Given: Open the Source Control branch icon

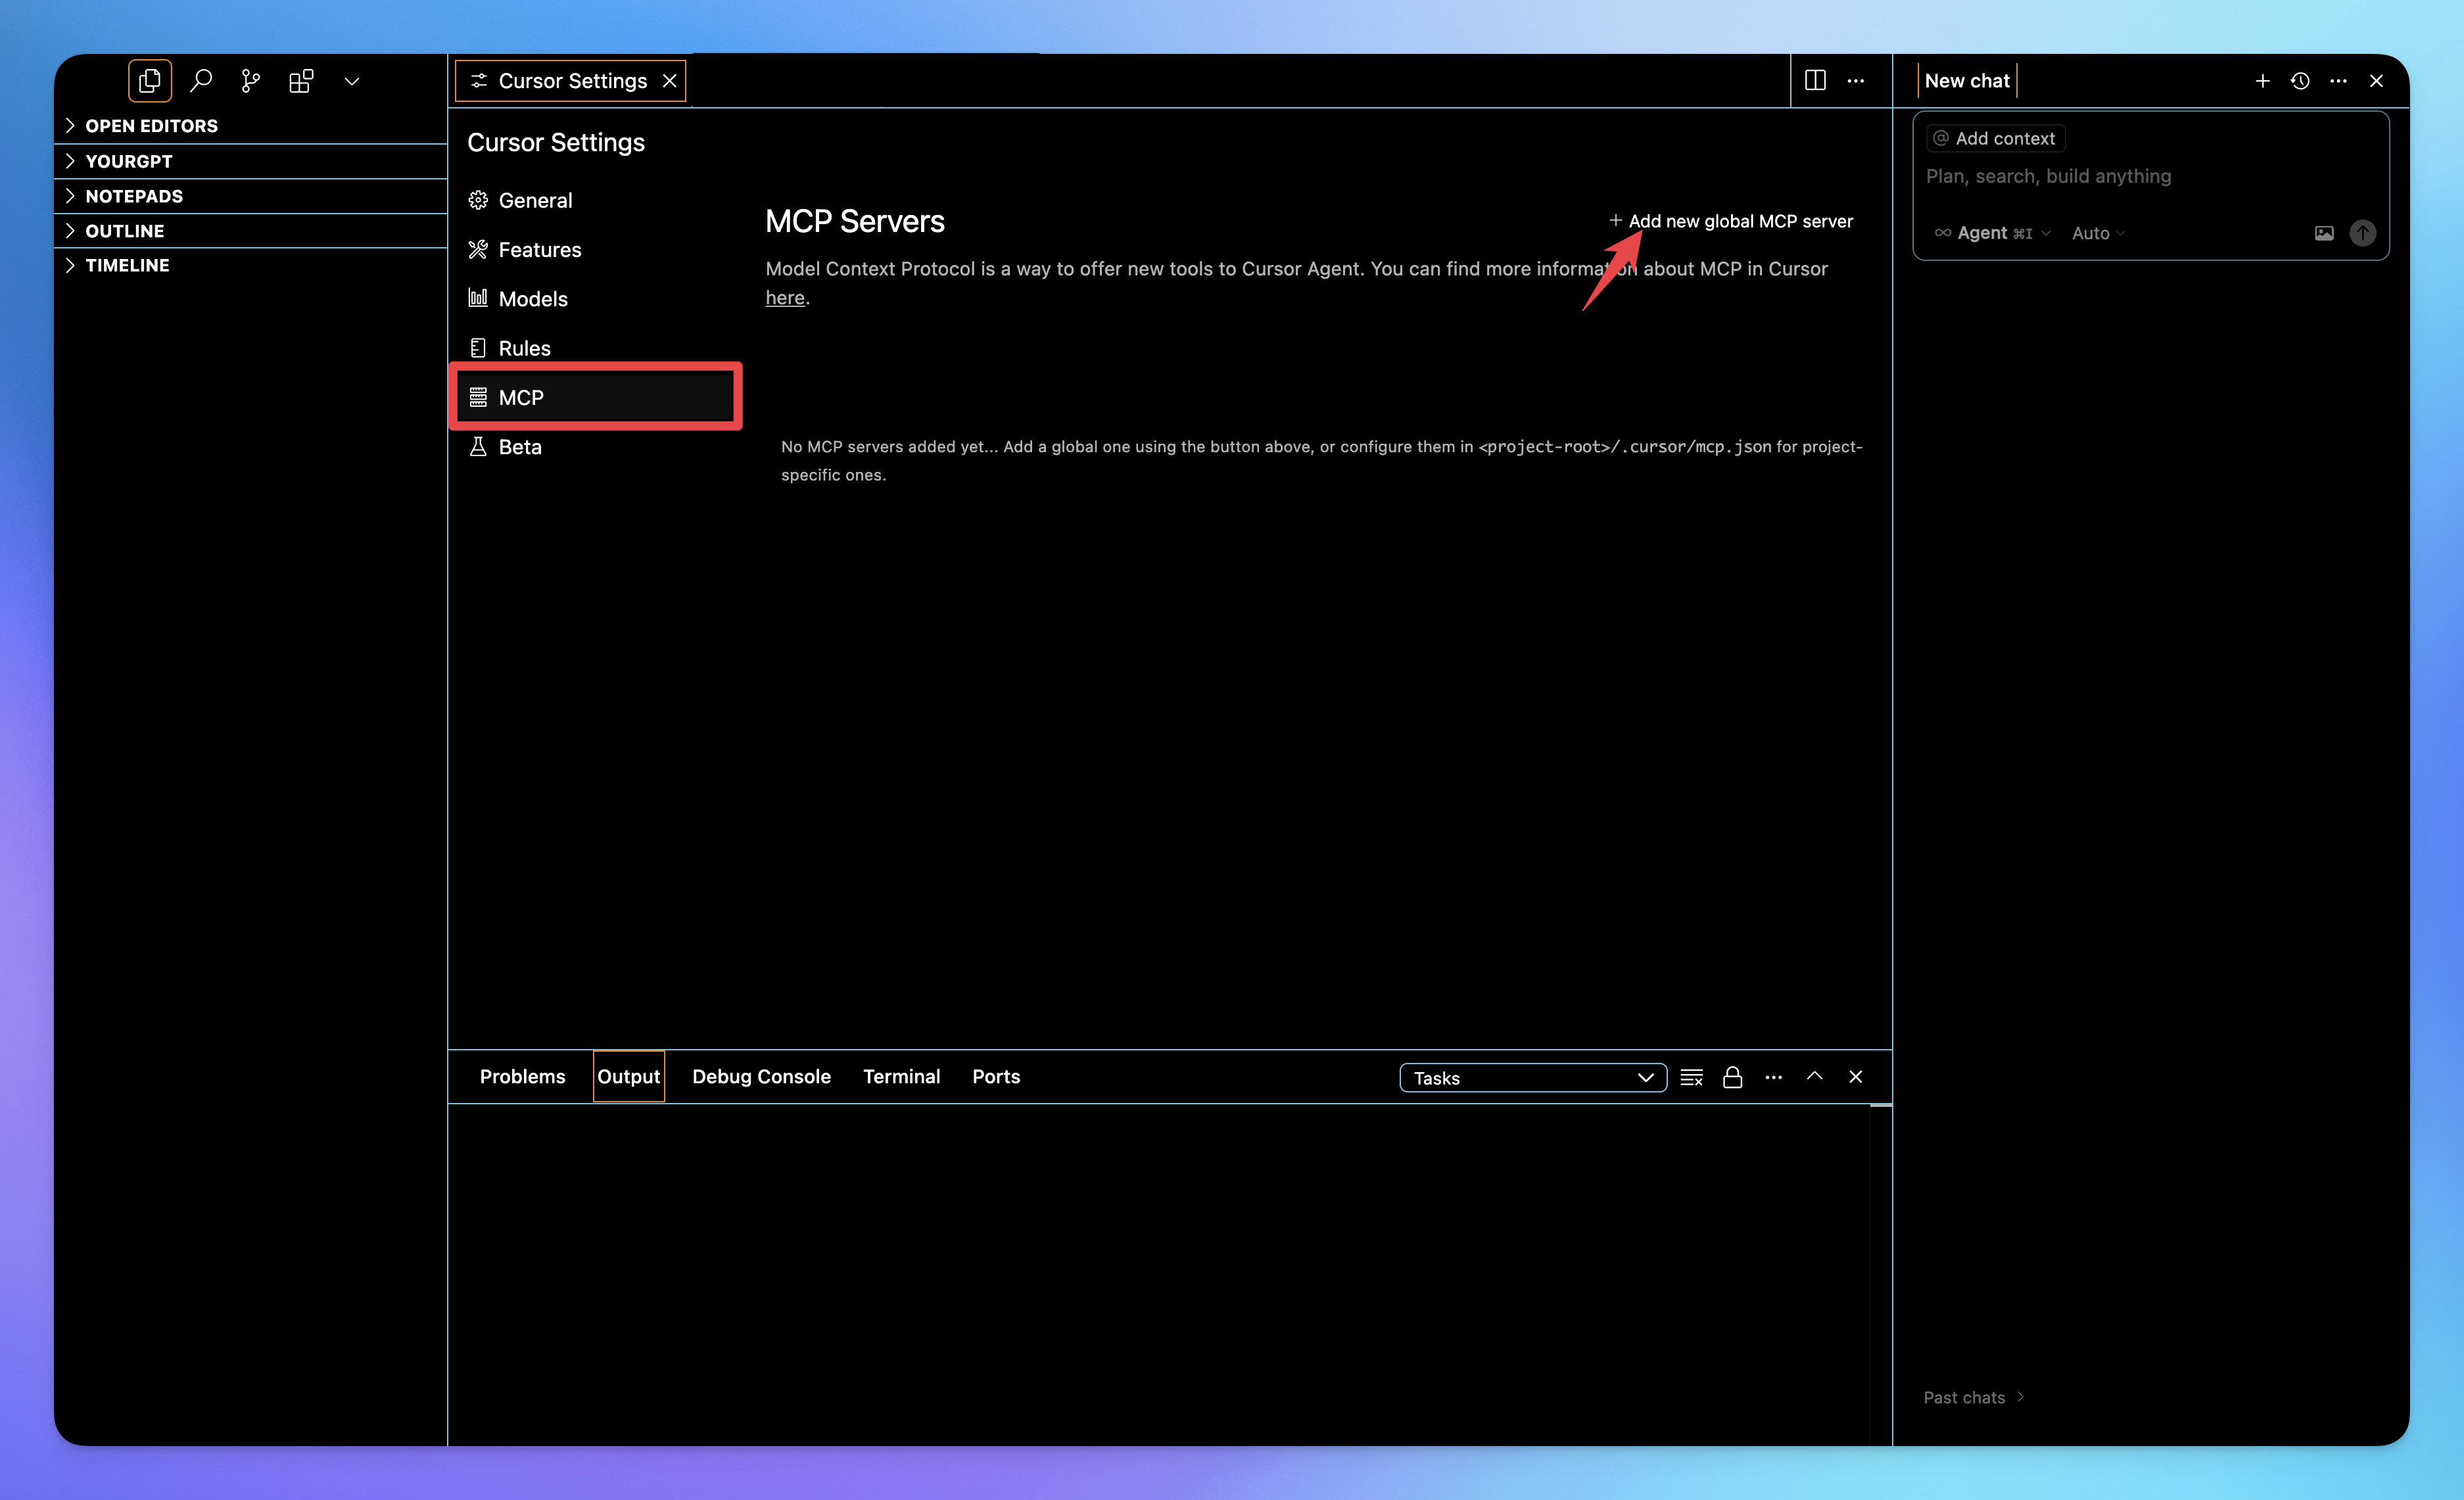Looking at the screenshot, I should point(251,81).
